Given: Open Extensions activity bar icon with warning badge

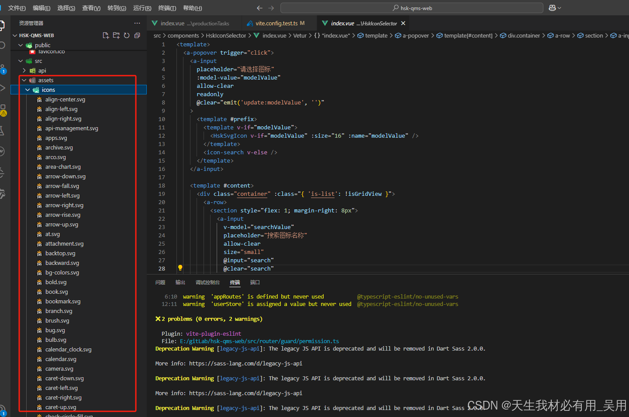Looking at the screenshot, I should (3, 110).
